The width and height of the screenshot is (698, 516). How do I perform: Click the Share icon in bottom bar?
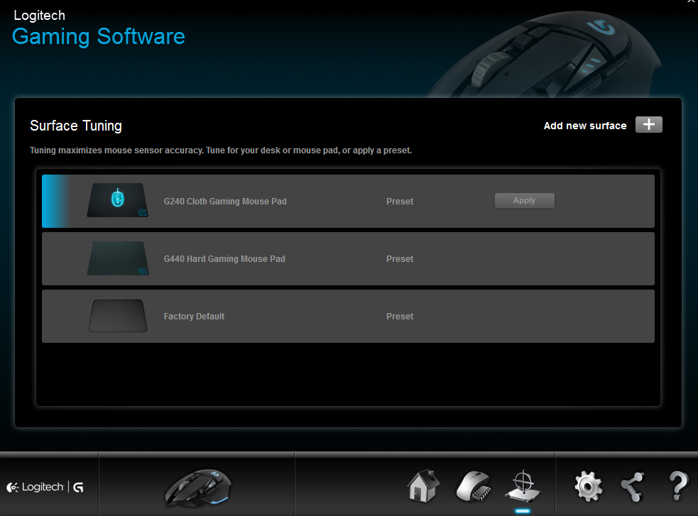click(631, 486)
